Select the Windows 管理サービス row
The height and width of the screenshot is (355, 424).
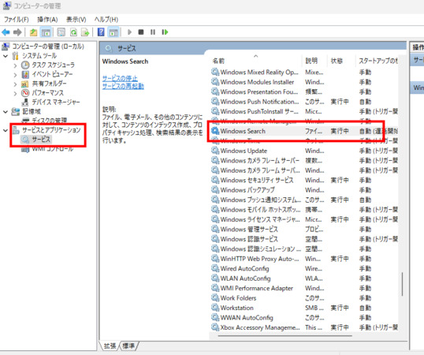[x=304, y=230]
